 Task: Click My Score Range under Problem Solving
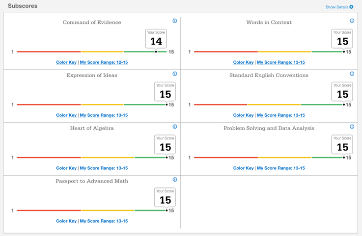pyautogui.click(x=280, y=168)
